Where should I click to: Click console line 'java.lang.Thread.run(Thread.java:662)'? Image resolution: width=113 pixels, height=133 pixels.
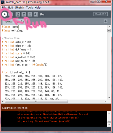[x=44, y=121]
